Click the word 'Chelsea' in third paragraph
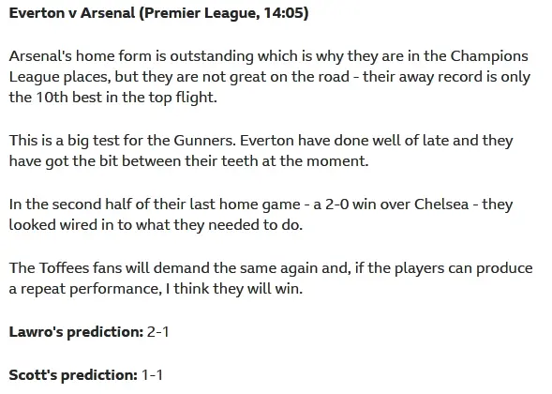This screenshot has height=394, width=552. 441,205
